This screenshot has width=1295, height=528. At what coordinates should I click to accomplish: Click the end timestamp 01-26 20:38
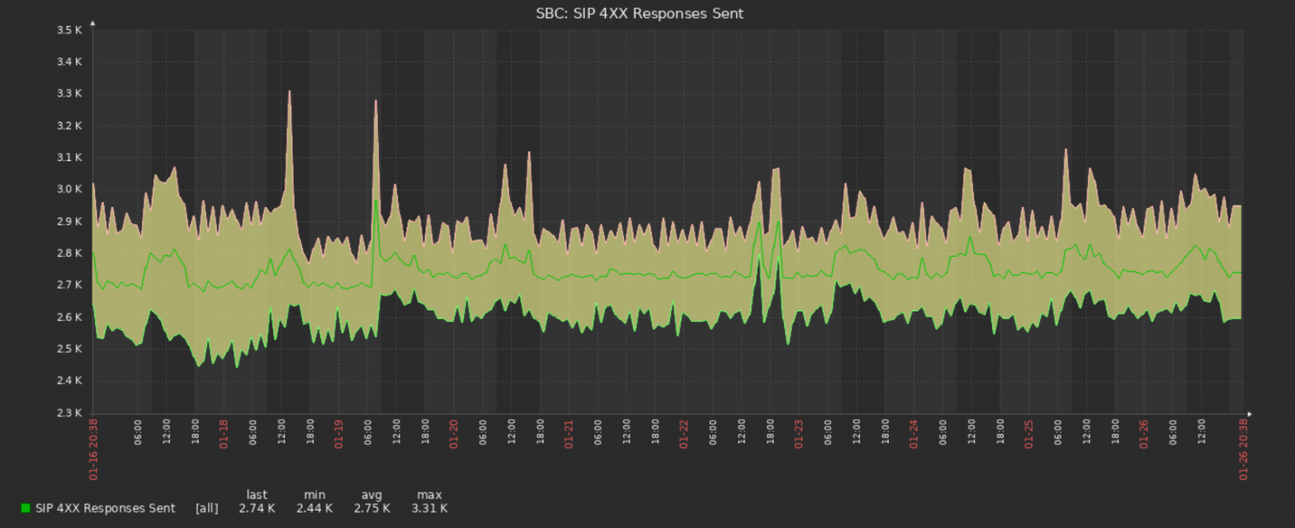(x=1244, y=450)
